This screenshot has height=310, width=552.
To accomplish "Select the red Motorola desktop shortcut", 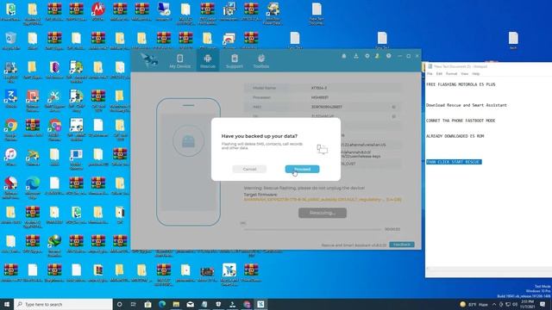I will pyautogui.click(x=97, y=11).
